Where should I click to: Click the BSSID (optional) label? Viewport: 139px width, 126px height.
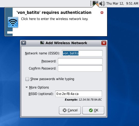41,94
